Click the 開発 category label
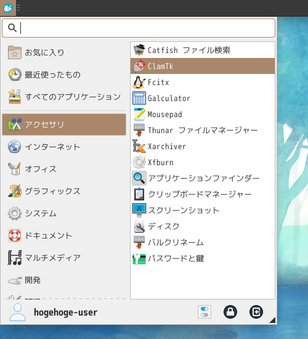Image resolution: width=308 pixels, height=339 pixels. coord(33,280)
